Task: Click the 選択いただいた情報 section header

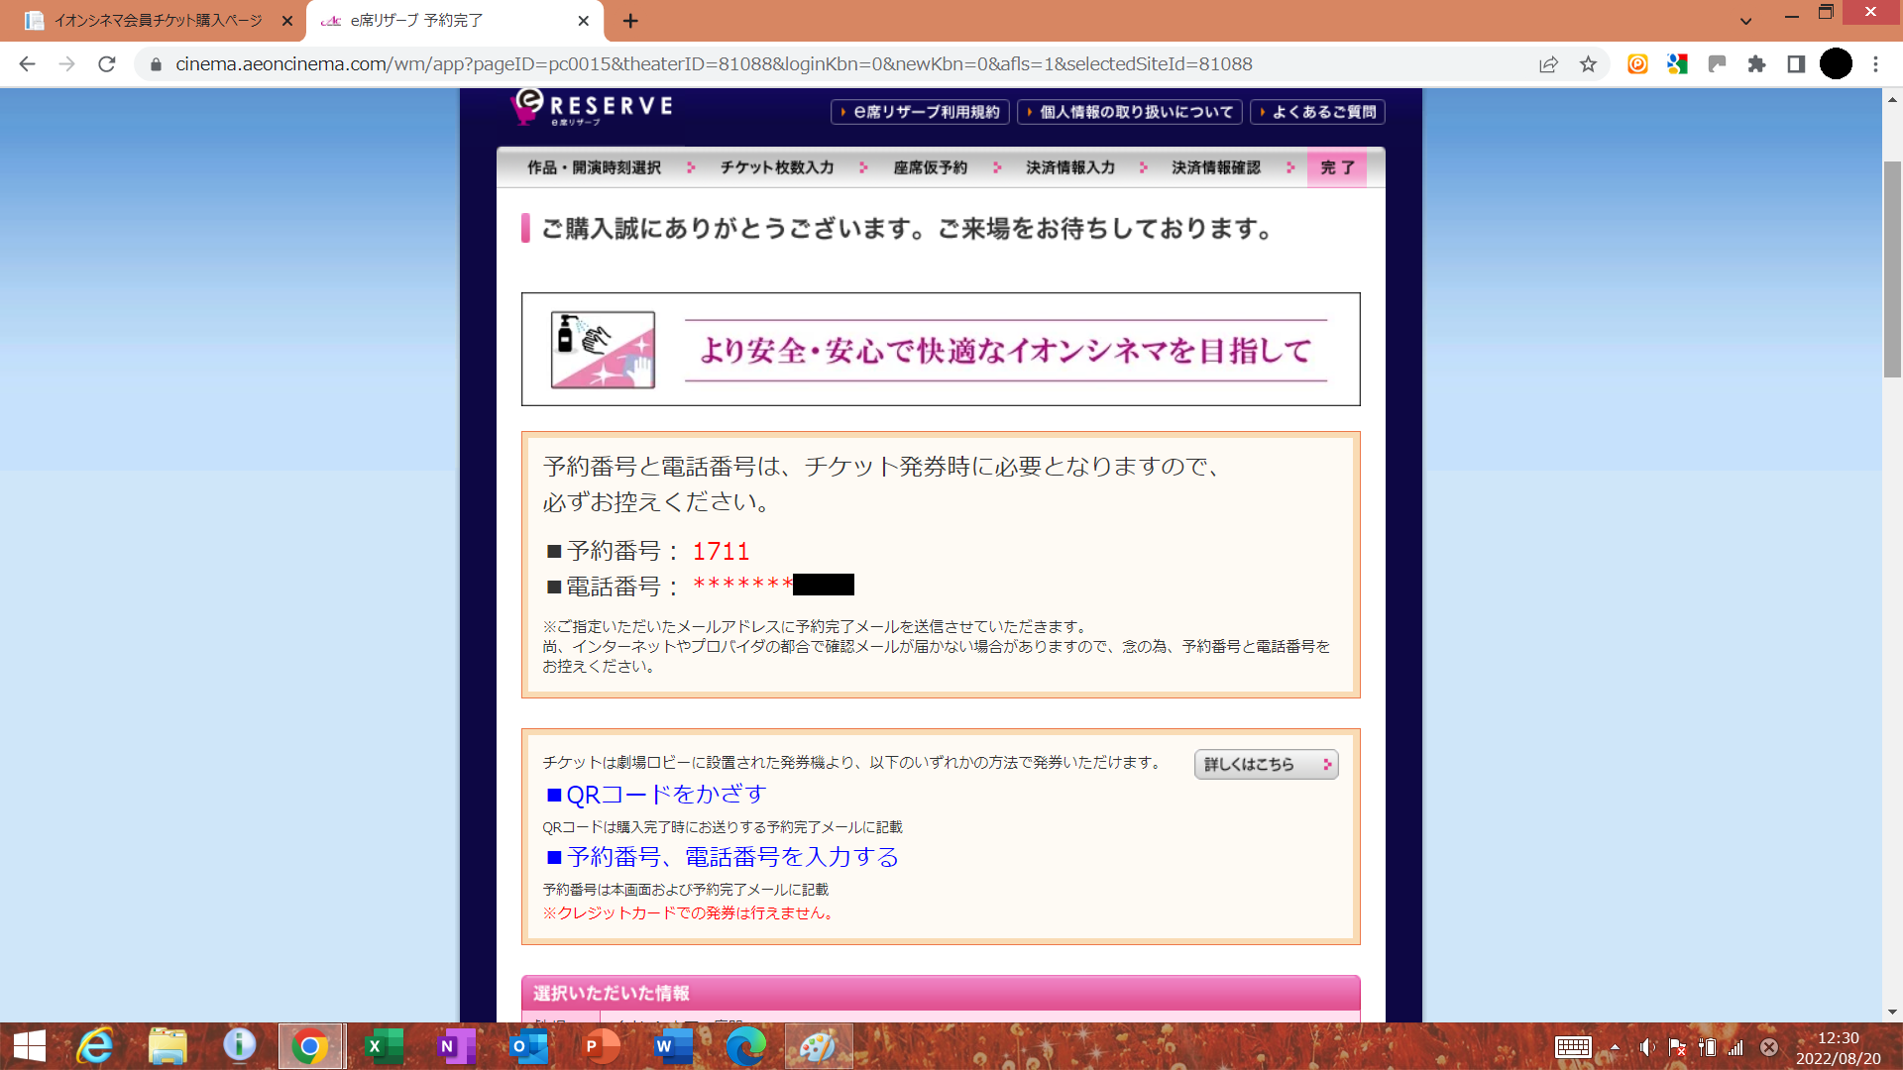Action: (x=941, y=993)
